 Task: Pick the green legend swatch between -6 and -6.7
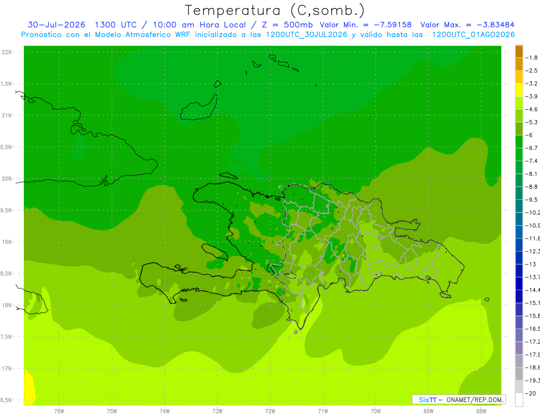click(x=519, y=142)
